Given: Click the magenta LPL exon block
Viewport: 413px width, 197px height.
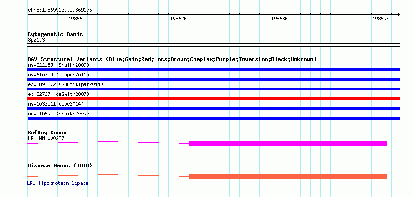Looking at the screenshot, I should (288, 144).
